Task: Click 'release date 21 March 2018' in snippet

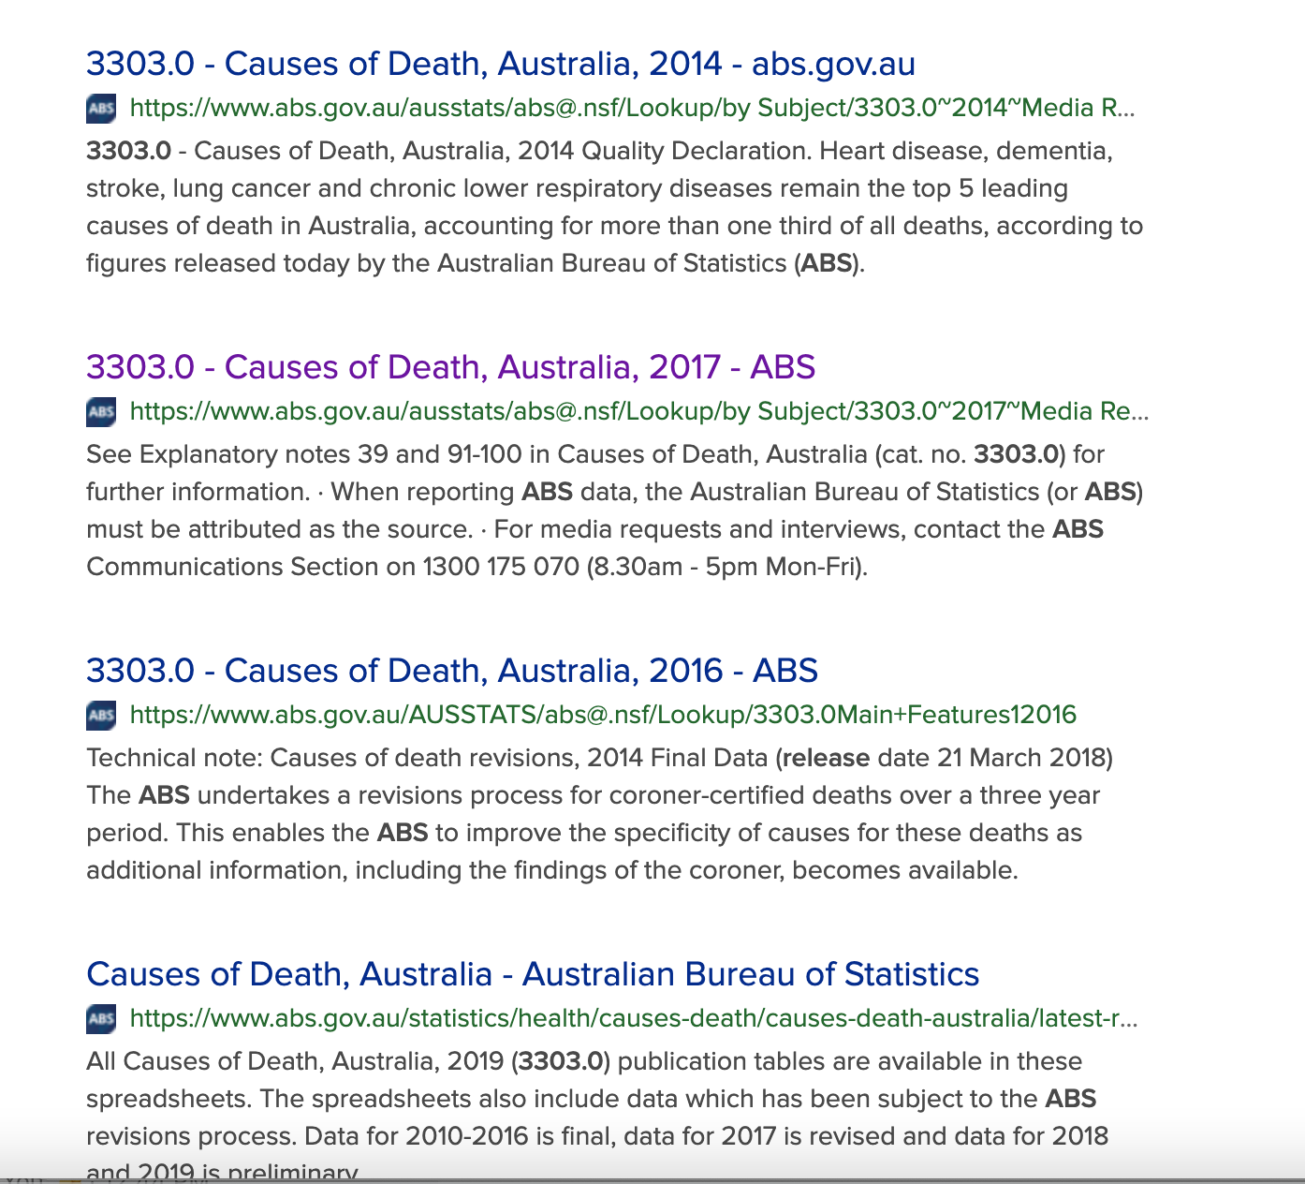Action: [946, 758]
